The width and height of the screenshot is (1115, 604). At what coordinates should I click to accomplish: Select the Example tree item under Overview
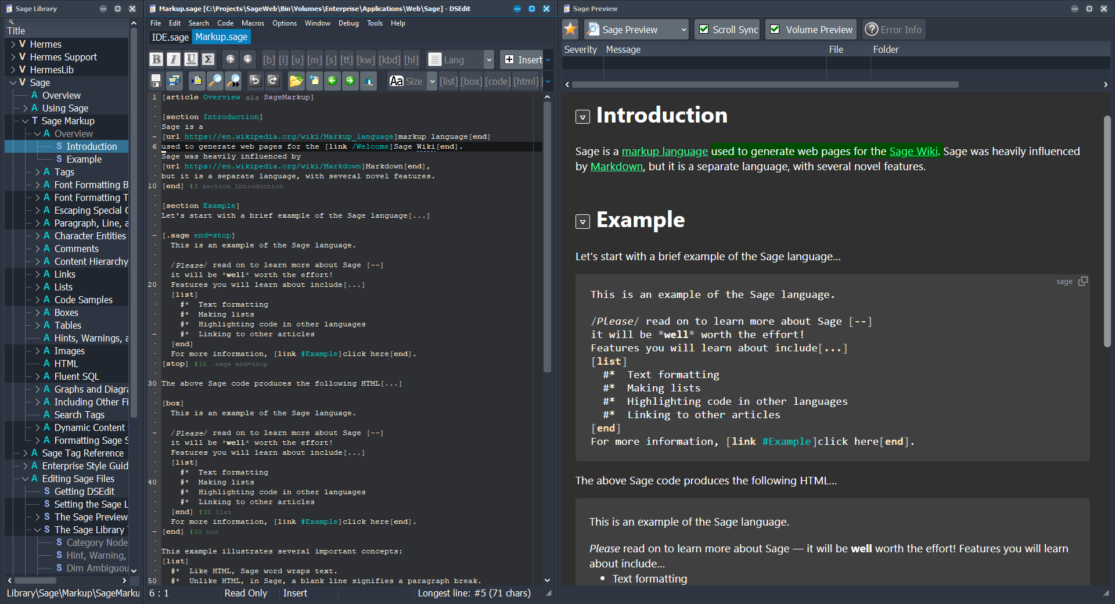[x=84, y=159]
